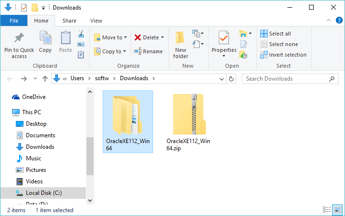
Task: Select Local Disk (C:) in navigation pane
Action: click(x=43, y=193)
